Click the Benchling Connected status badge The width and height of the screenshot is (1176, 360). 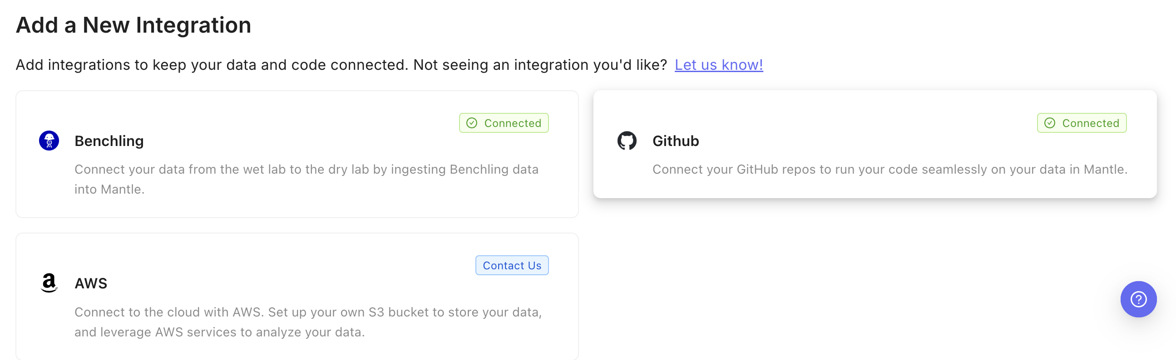click(x=504, y=123)
